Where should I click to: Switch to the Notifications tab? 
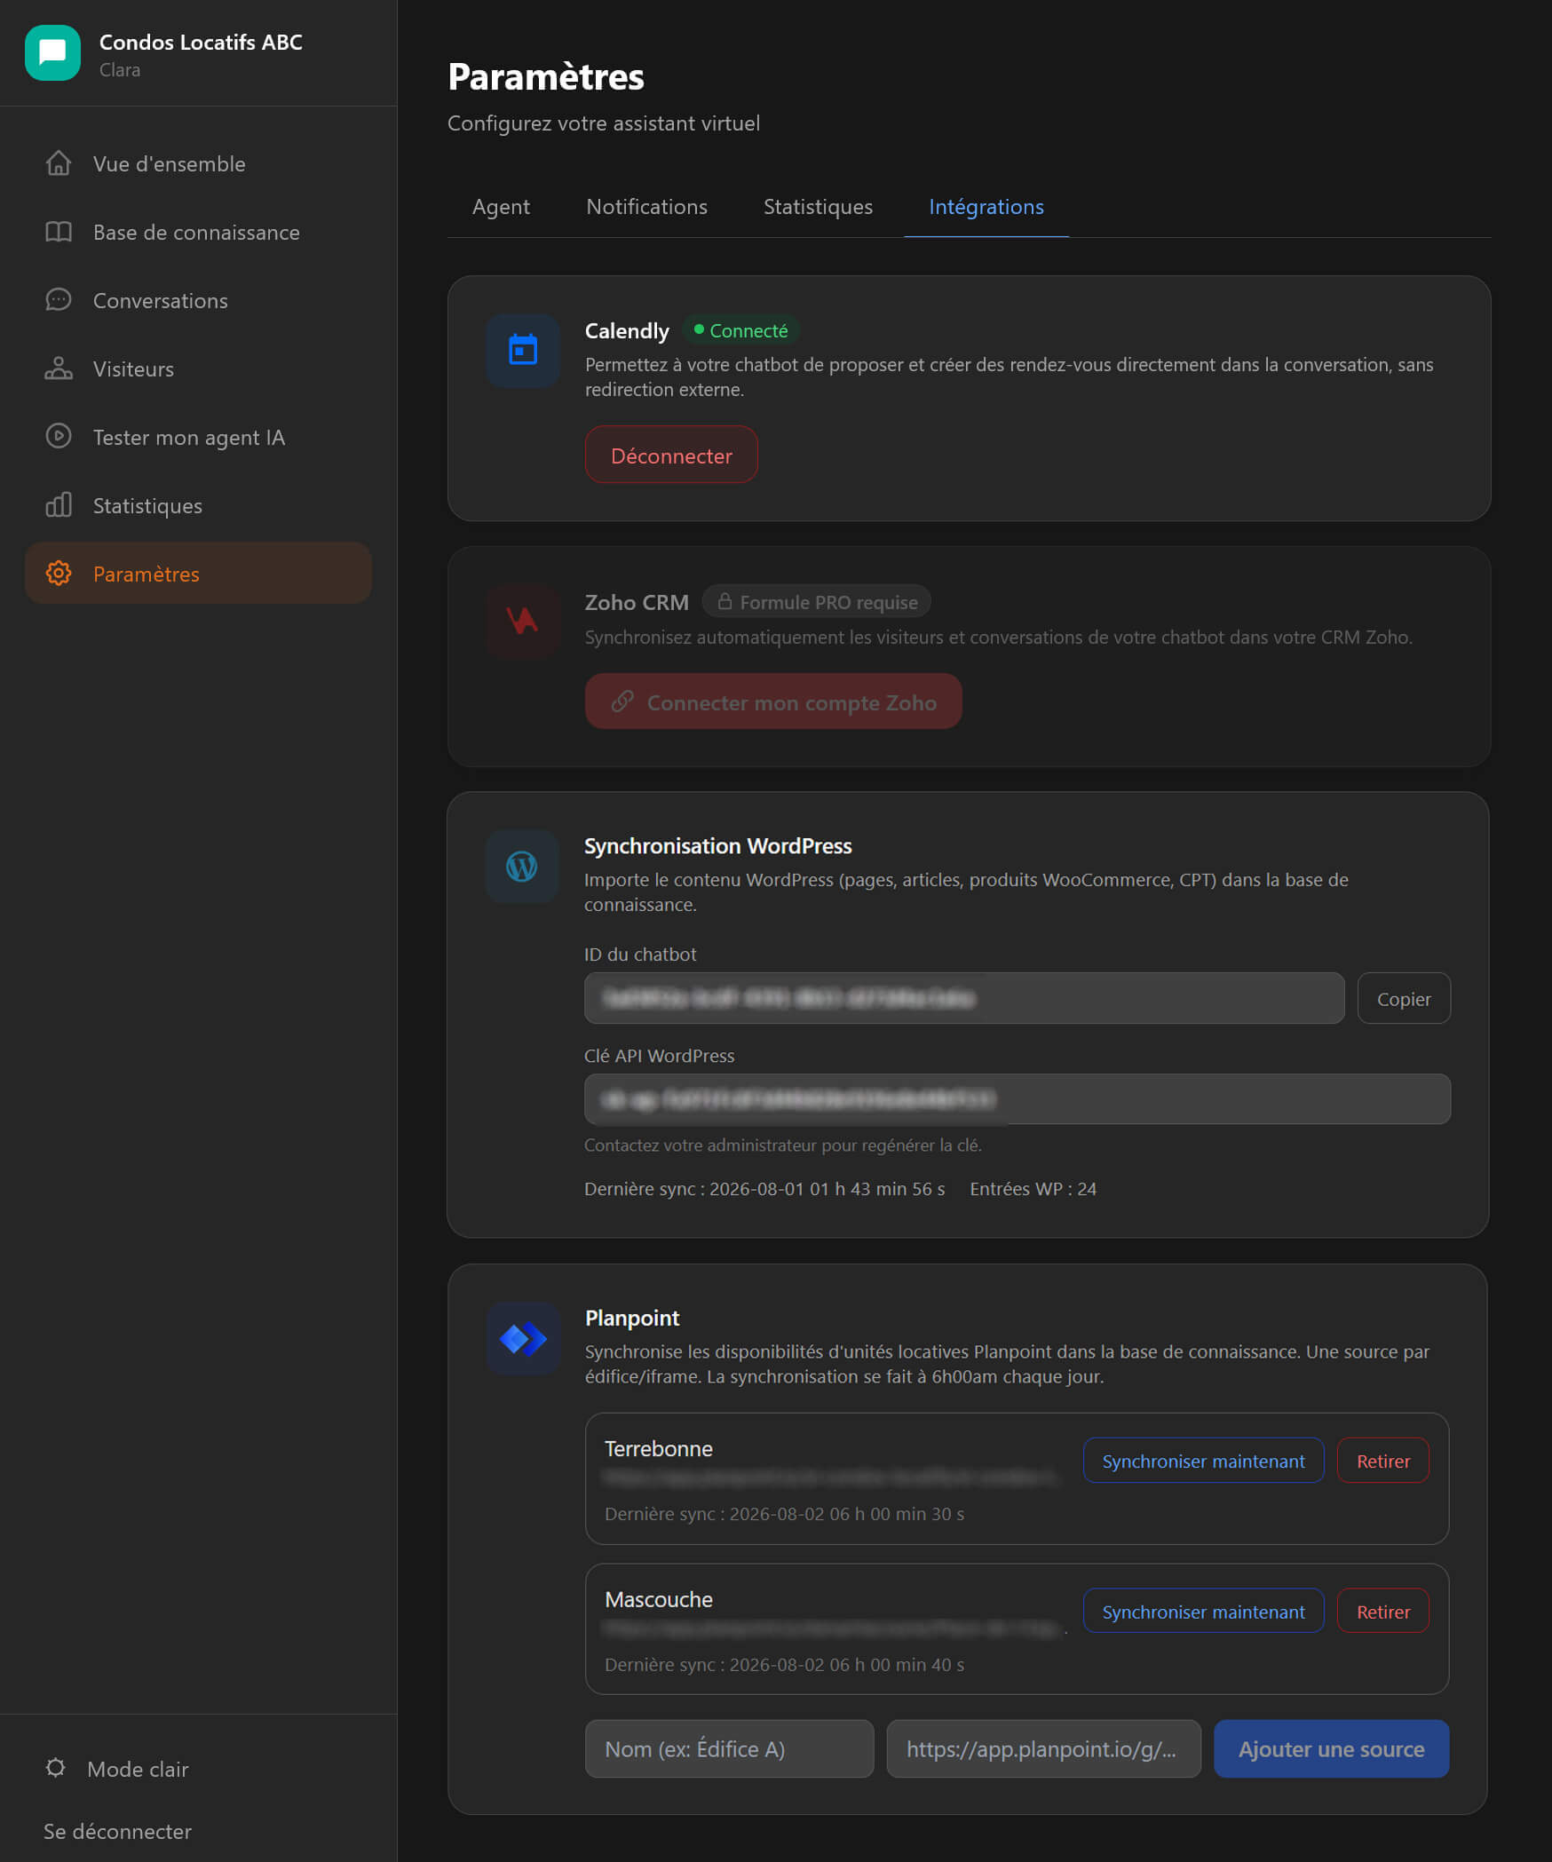coord(646,207)
